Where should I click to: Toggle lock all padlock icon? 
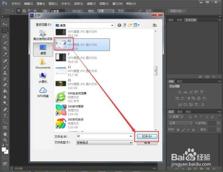pos(193,130)
